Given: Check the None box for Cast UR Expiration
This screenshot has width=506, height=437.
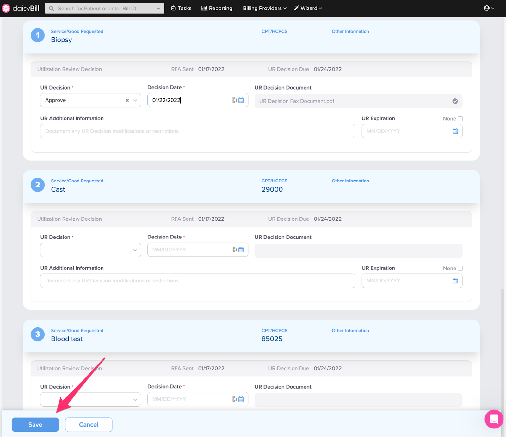Looking at the screenshot, I should click(460, 268).
